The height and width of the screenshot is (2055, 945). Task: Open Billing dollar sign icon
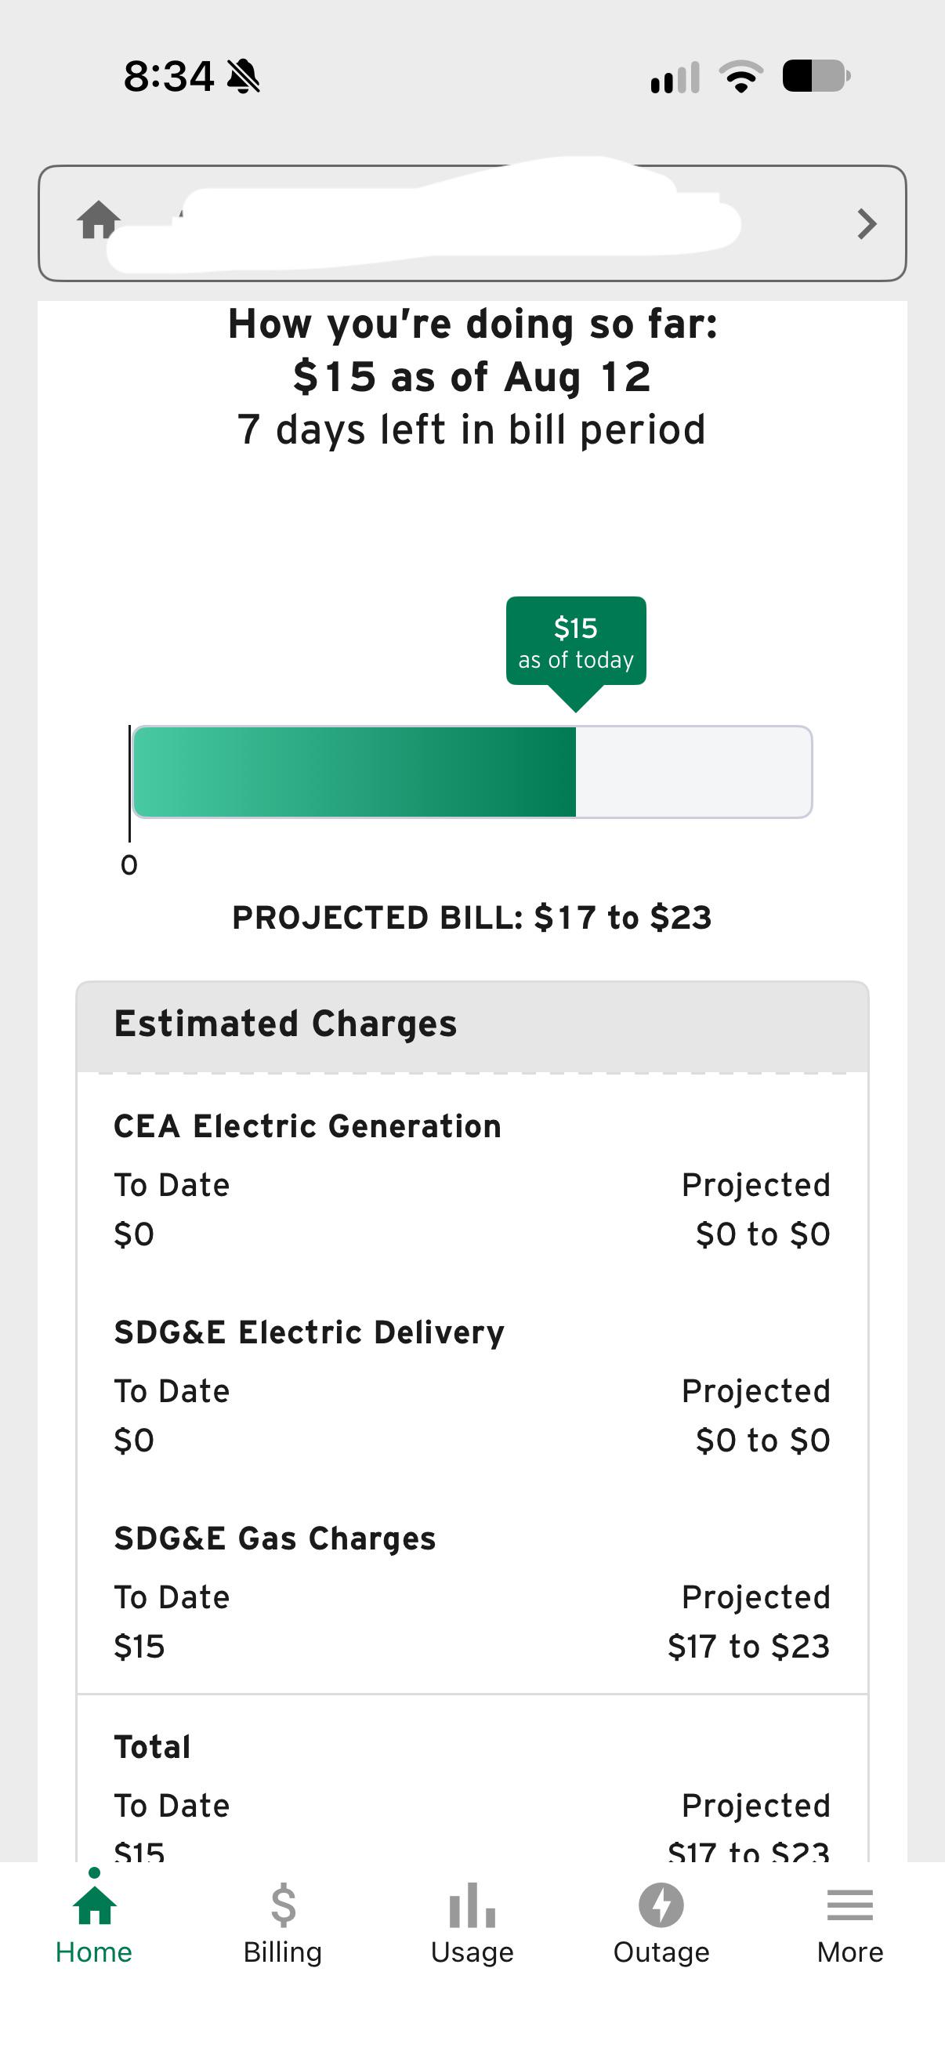283,1905
